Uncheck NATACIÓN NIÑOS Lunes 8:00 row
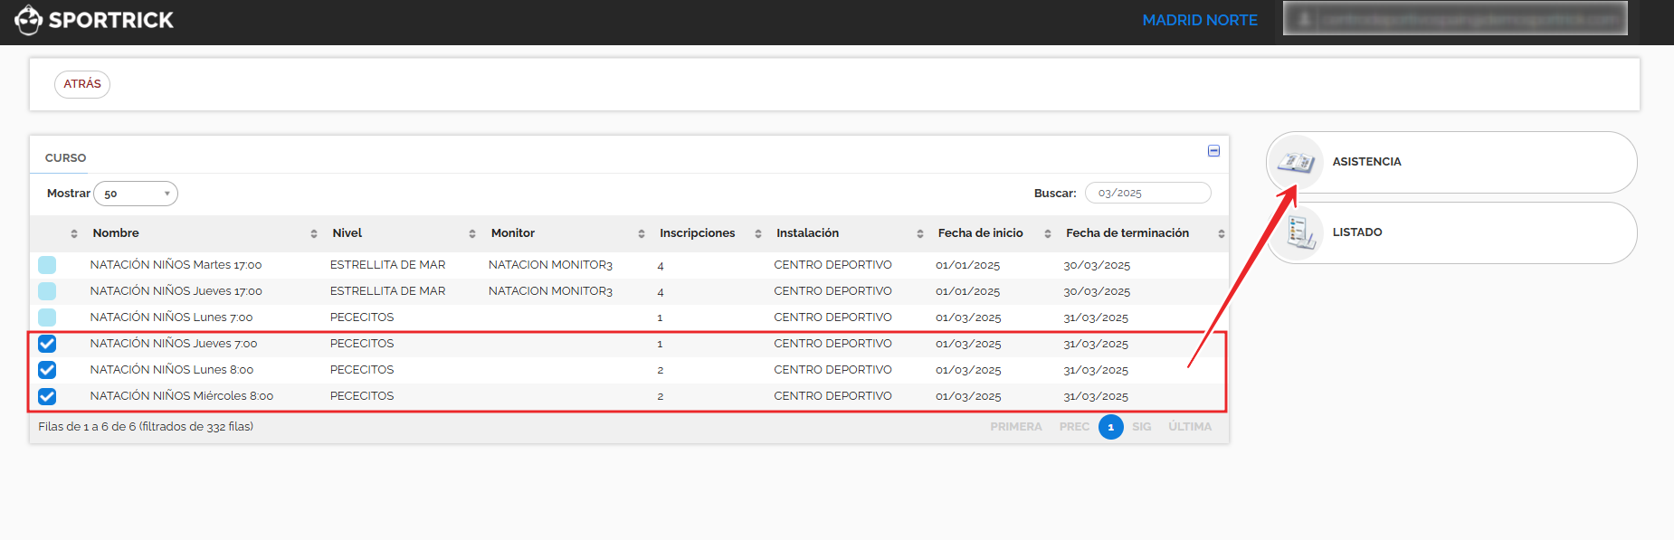 point(47,370)
